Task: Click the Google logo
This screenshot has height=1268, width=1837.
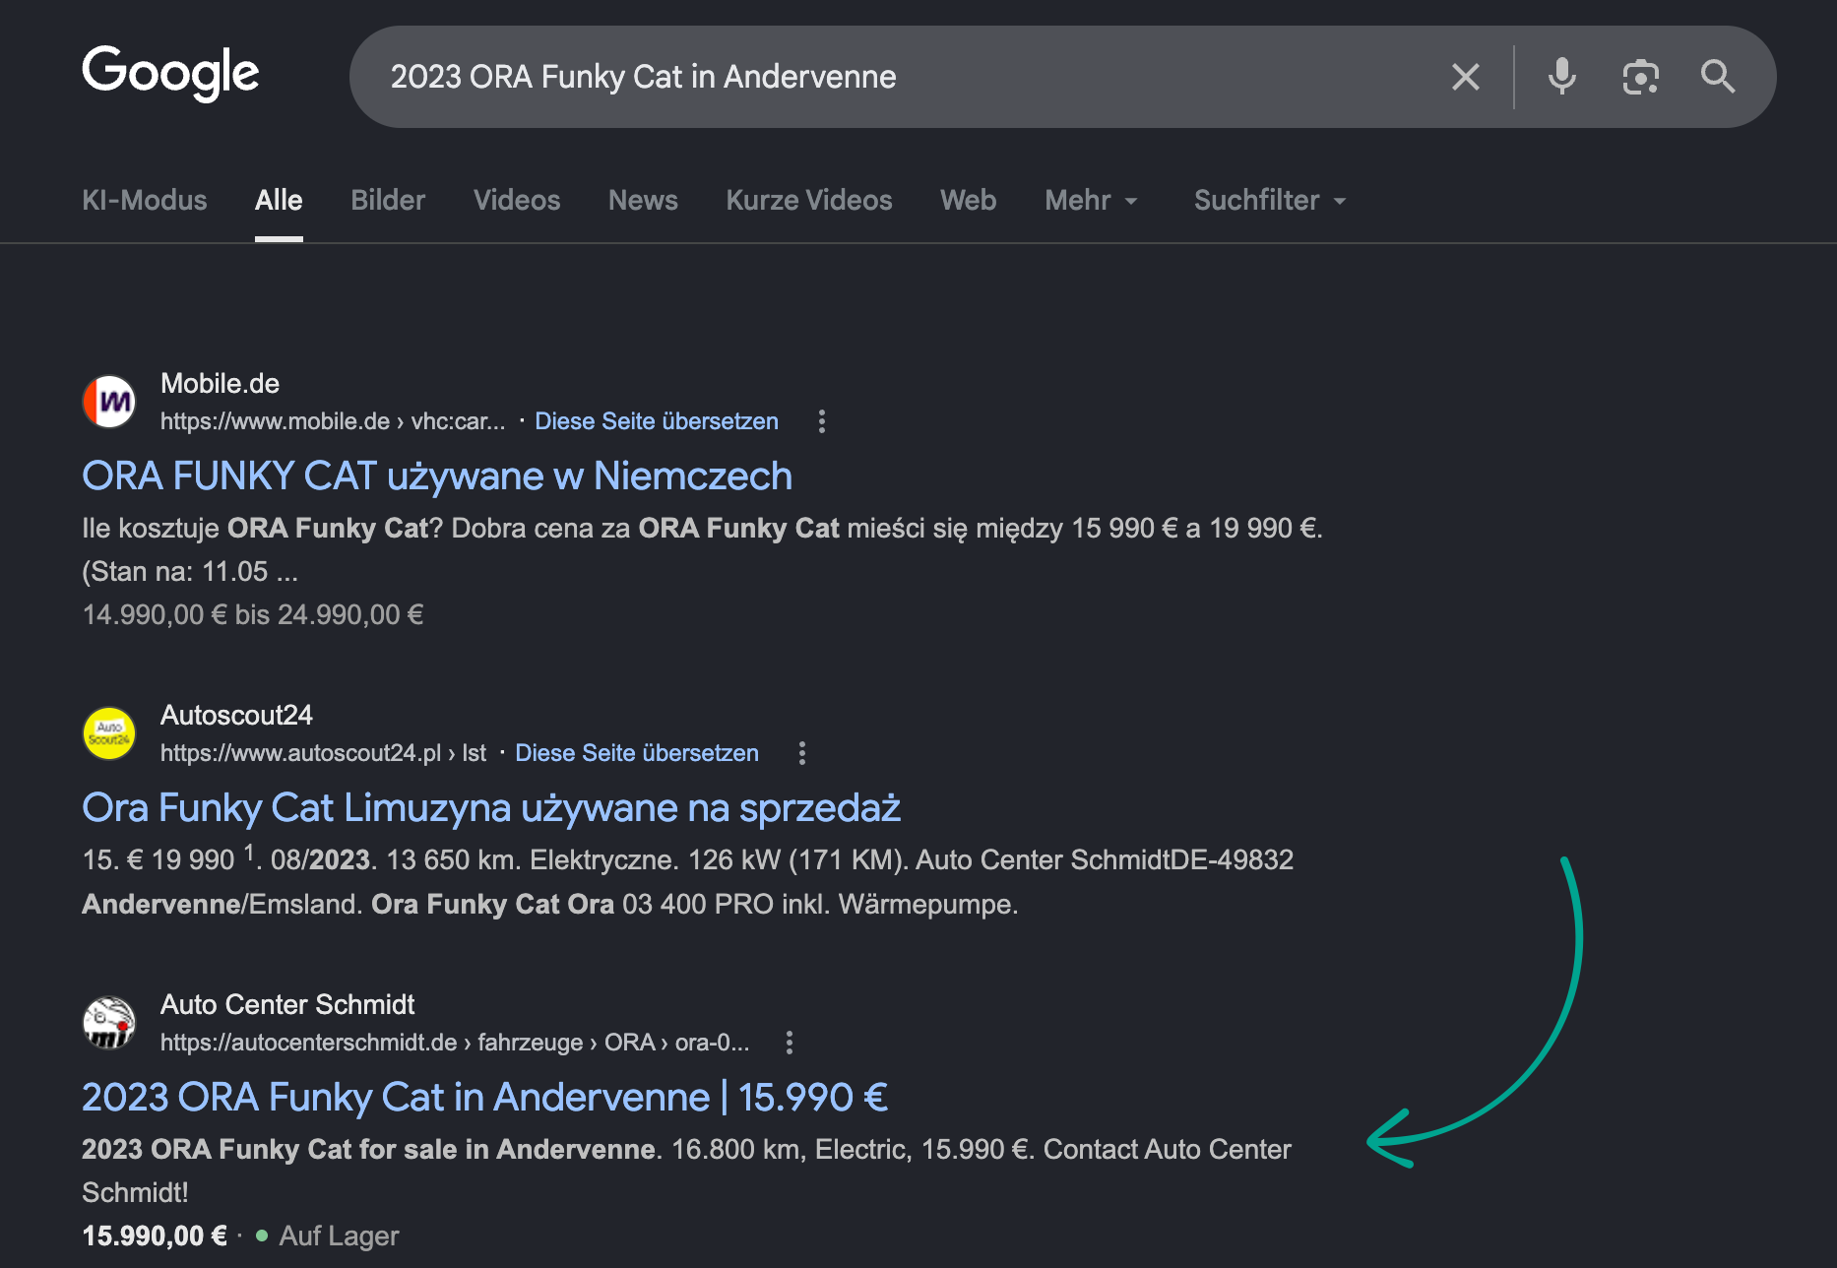Action: tap(170, 73)
